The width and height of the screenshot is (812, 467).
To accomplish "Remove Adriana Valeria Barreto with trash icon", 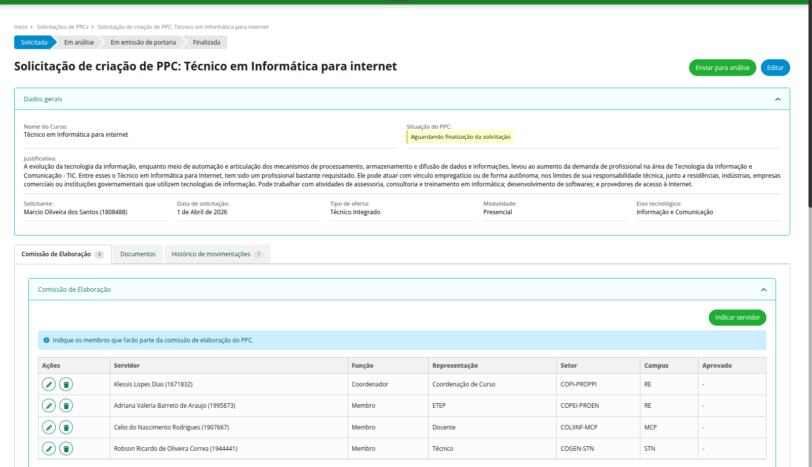I will coord(66,406).
